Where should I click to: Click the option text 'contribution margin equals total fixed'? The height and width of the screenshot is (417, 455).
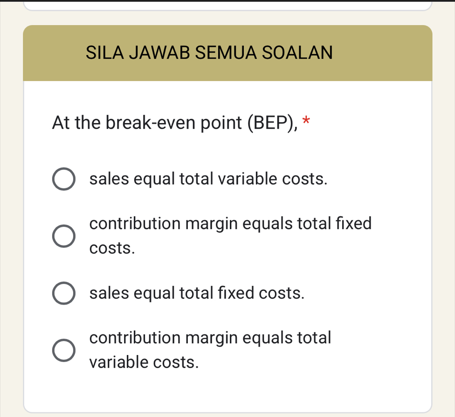[x=231, y=224]
